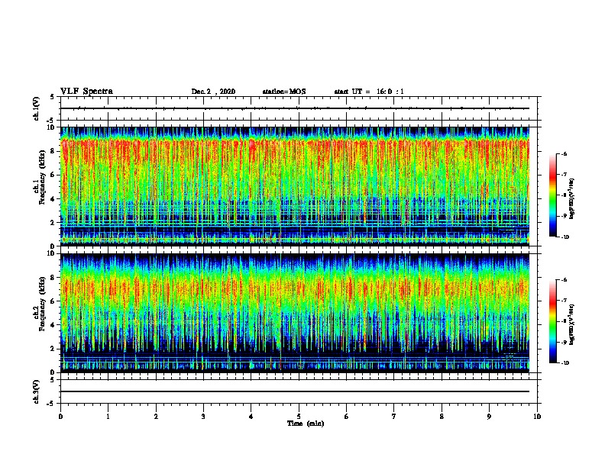Click the "Time (min)" axis title
This screenshot has width=605, height=467.
point(306,424)
